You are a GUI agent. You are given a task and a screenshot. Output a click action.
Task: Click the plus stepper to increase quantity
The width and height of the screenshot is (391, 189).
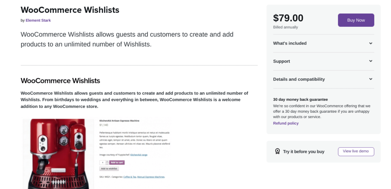[107, 161]
